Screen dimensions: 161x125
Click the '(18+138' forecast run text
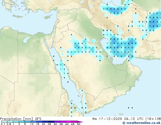point(153,119)
